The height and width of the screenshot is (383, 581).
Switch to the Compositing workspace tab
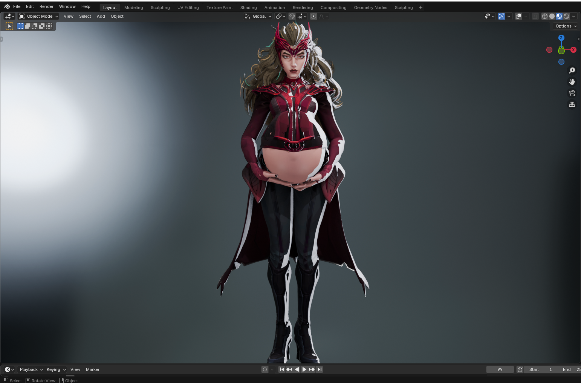(x=333, y=8)
